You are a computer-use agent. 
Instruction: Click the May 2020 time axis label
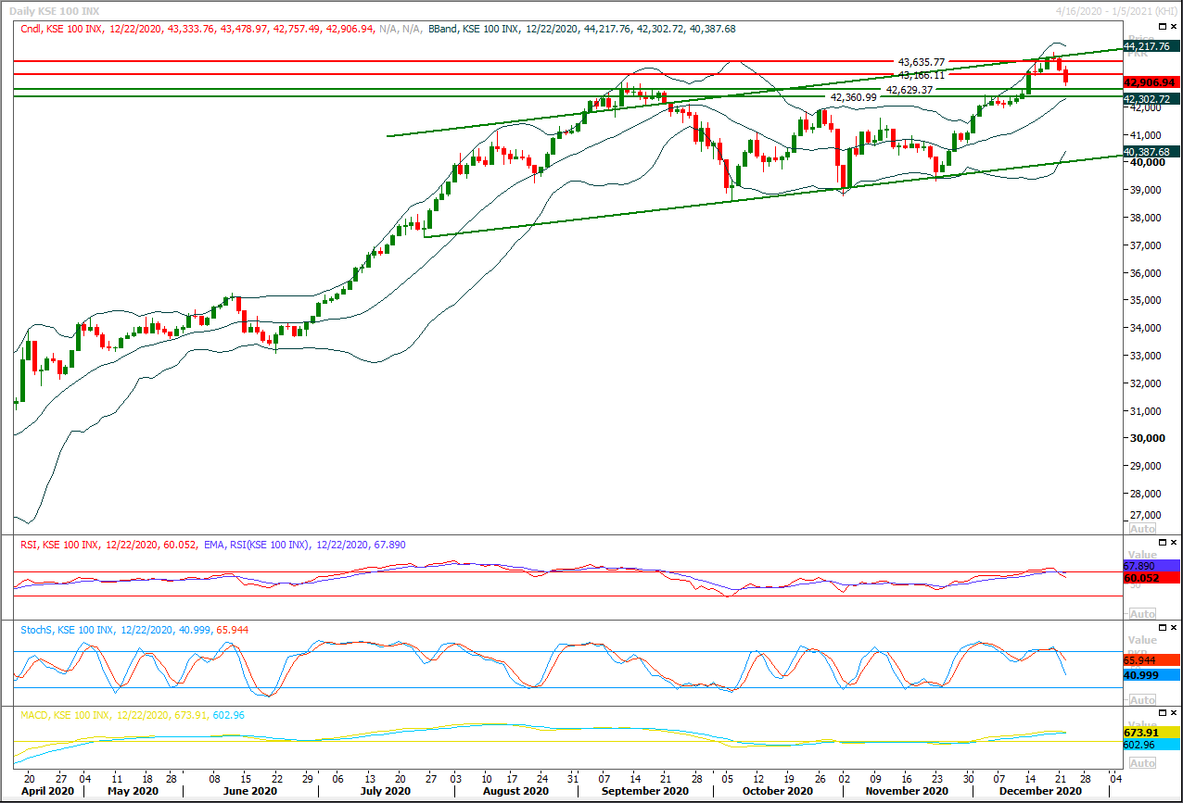(x=132, y=792)
